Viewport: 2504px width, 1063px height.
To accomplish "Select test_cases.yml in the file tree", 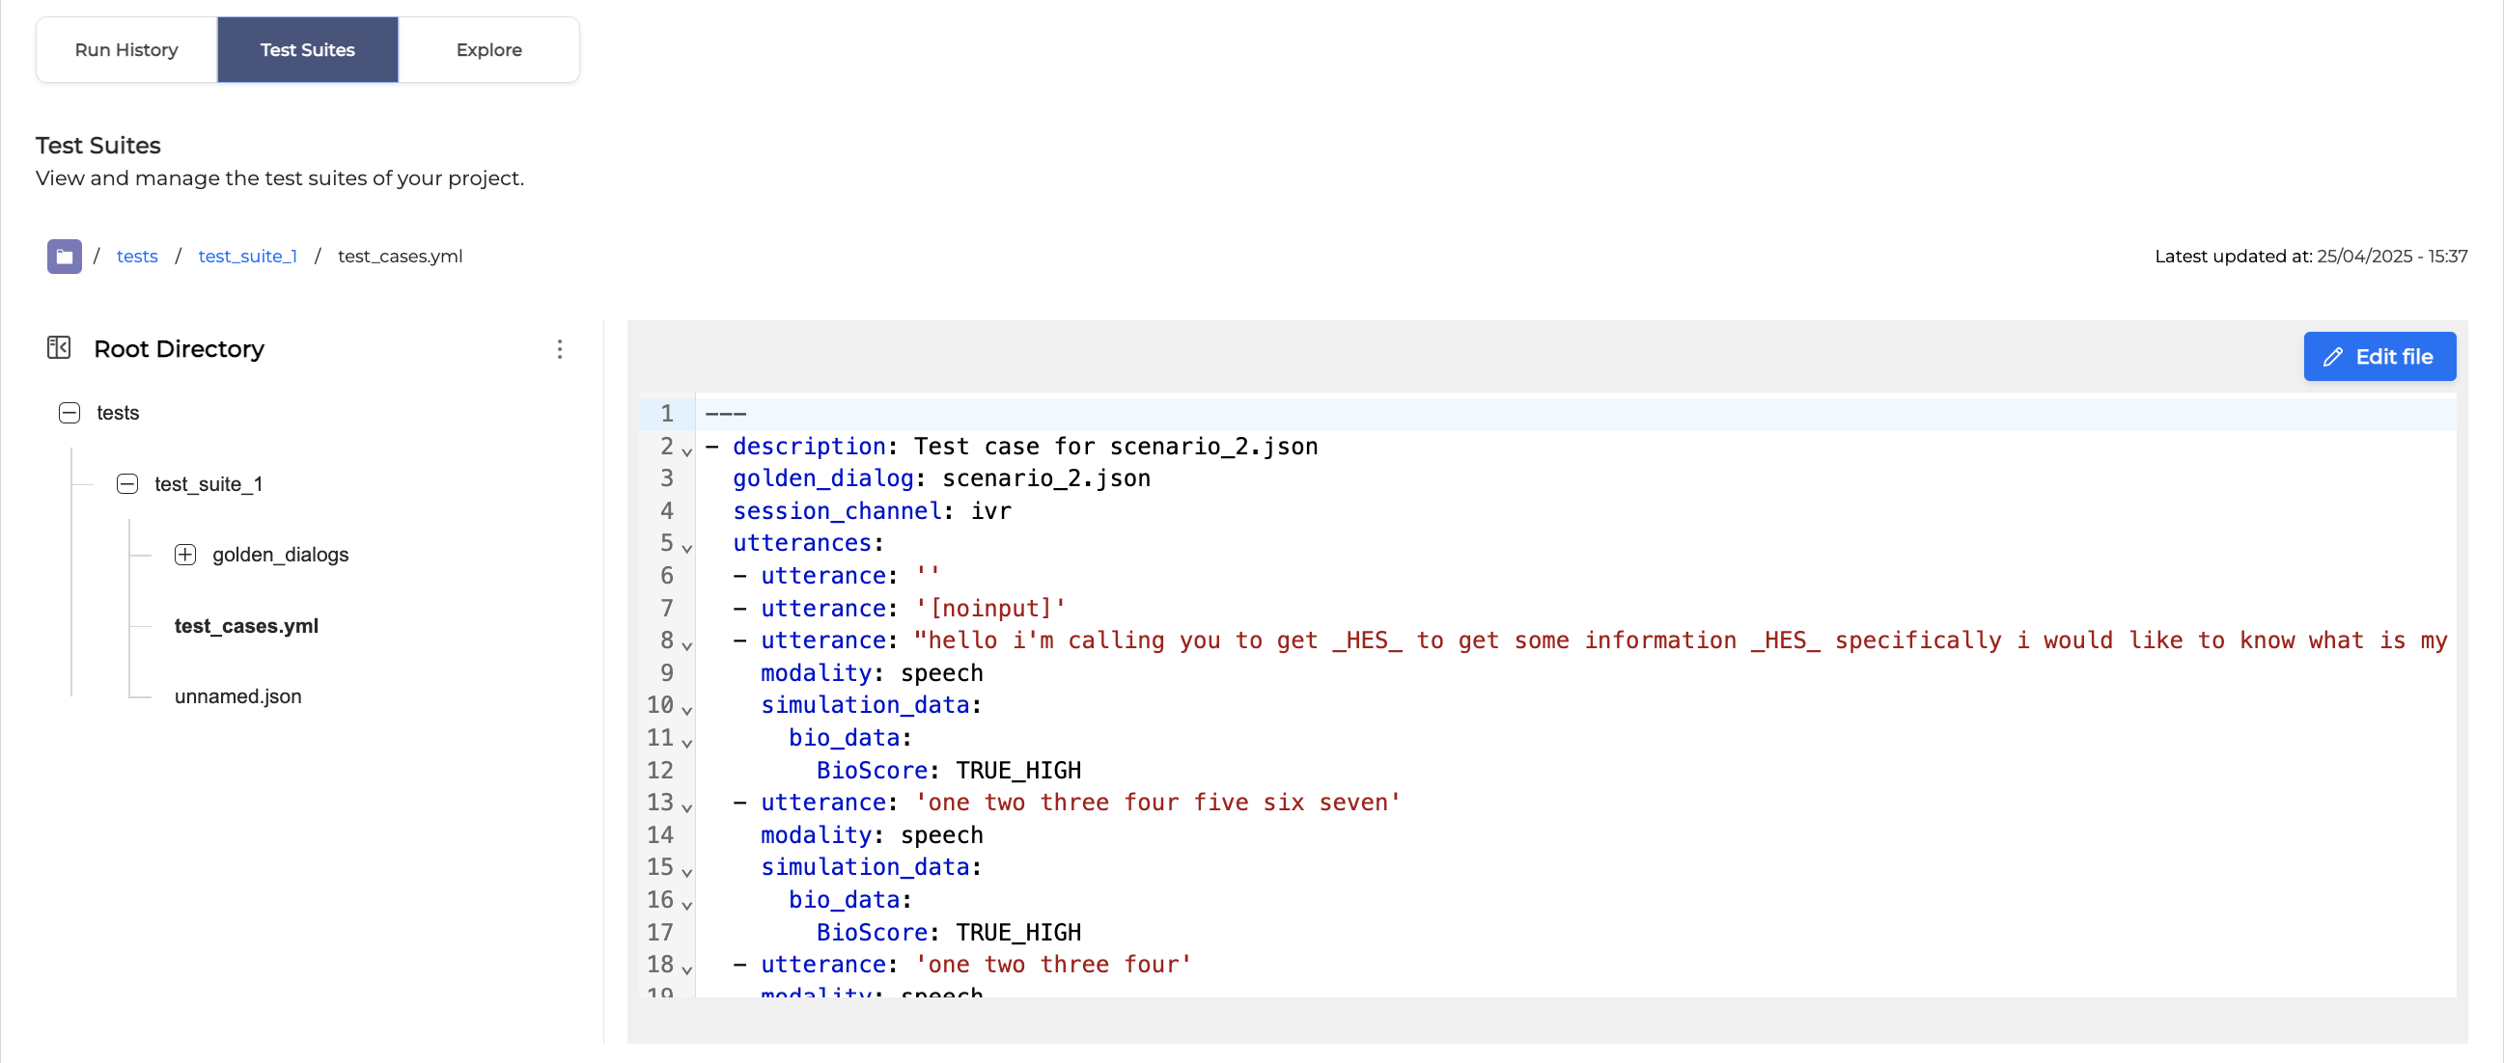I will click(246, 626).
